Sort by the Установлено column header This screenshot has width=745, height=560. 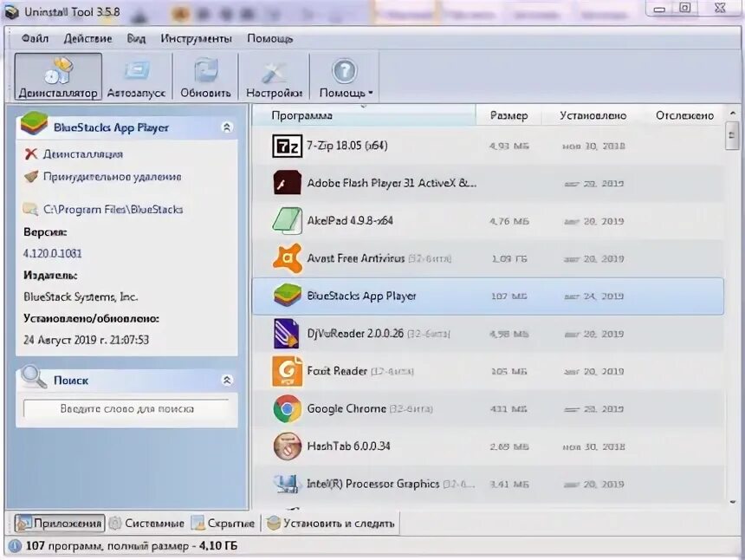(593, 115)
